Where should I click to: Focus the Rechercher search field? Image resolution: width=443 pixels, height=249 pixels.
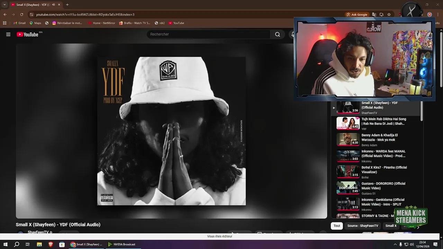click(209, 34)
